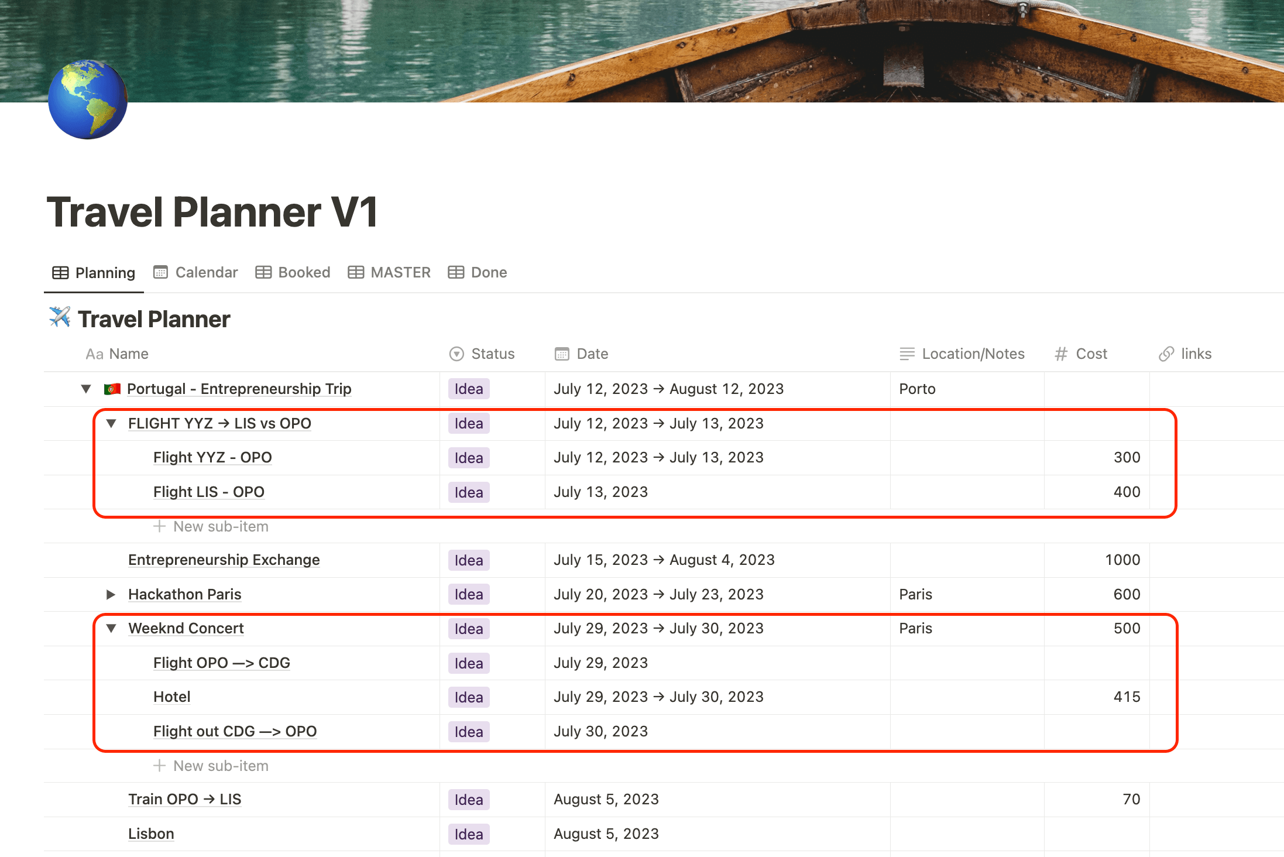This screenshot has height=857, width=1284.
Task: Open the Flight out CDG —> OPO page
Action: coord(235,731)
